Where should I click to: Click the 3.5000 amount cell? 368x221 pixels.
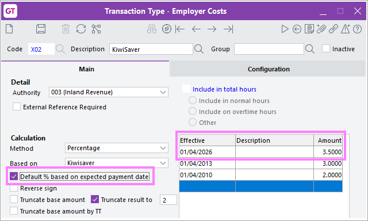[x=328, y=152]
